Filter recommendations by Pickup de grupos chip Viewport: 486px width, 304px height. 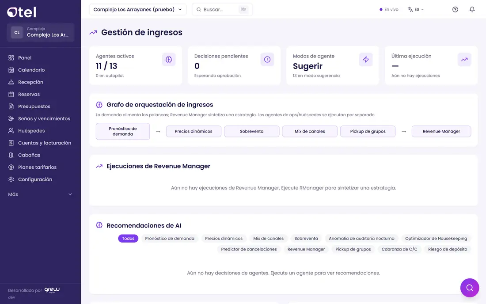point(353,249)
